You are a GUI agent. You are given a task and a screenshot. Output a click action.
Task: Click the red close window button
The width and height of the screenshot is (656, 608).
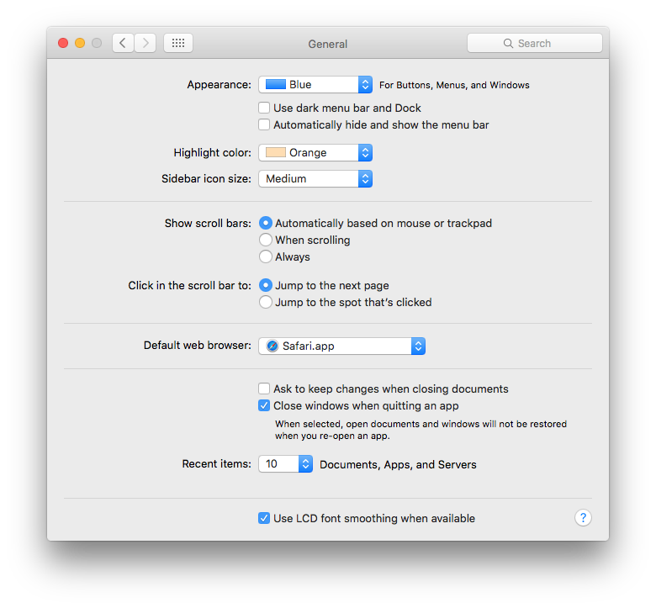click(63, 43)
